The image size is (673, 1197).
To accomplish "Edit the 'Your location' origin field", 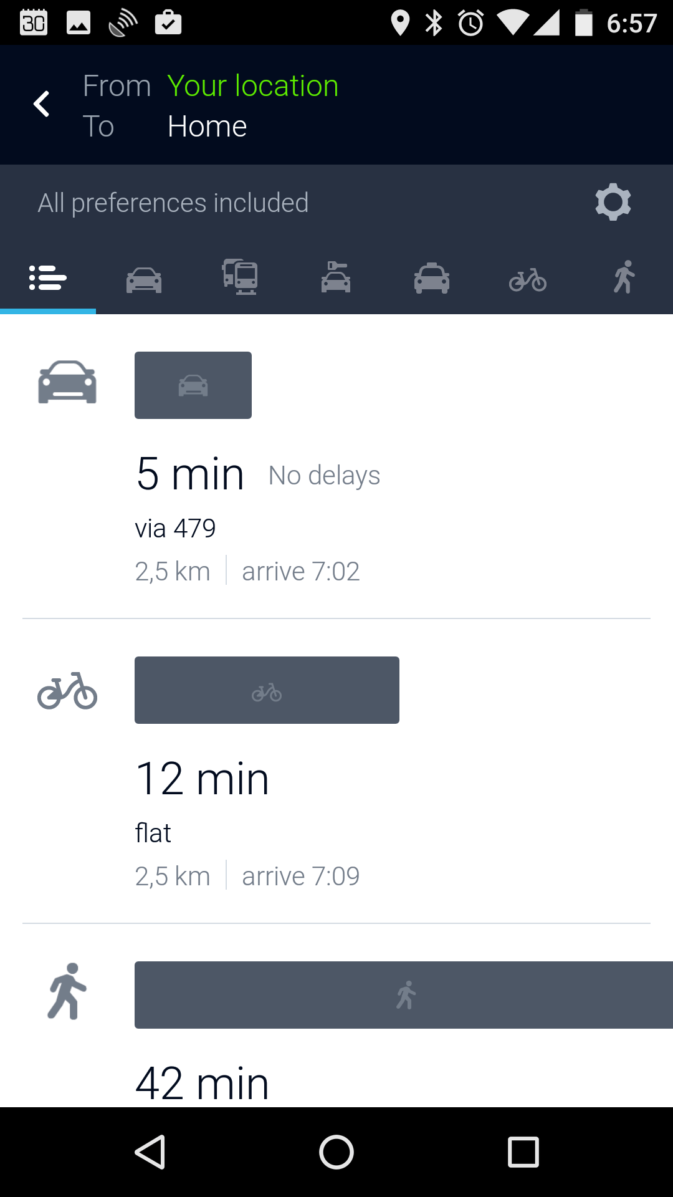I will (252, 85).
